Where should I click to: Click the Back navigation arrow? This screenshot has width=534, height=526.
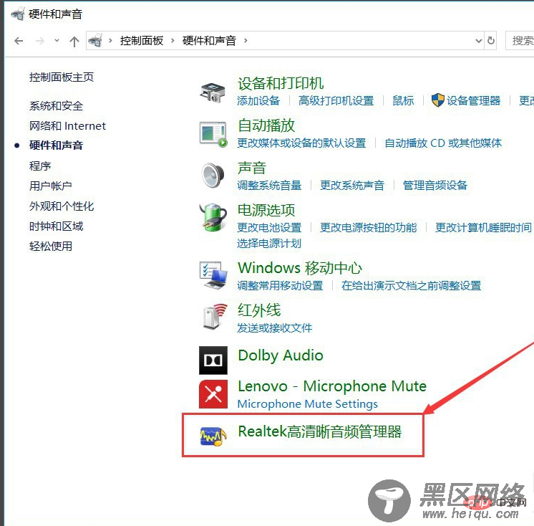click(x=19, y=41)
